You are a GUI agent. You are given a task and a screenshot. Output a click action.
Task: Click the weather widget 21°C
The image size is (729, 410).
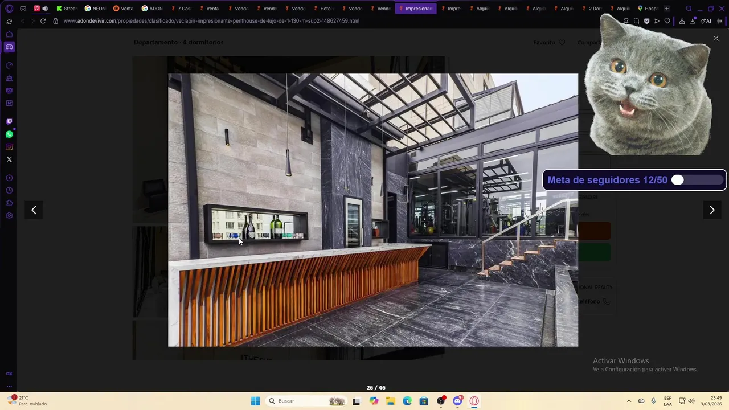click(x=27, y=401)
